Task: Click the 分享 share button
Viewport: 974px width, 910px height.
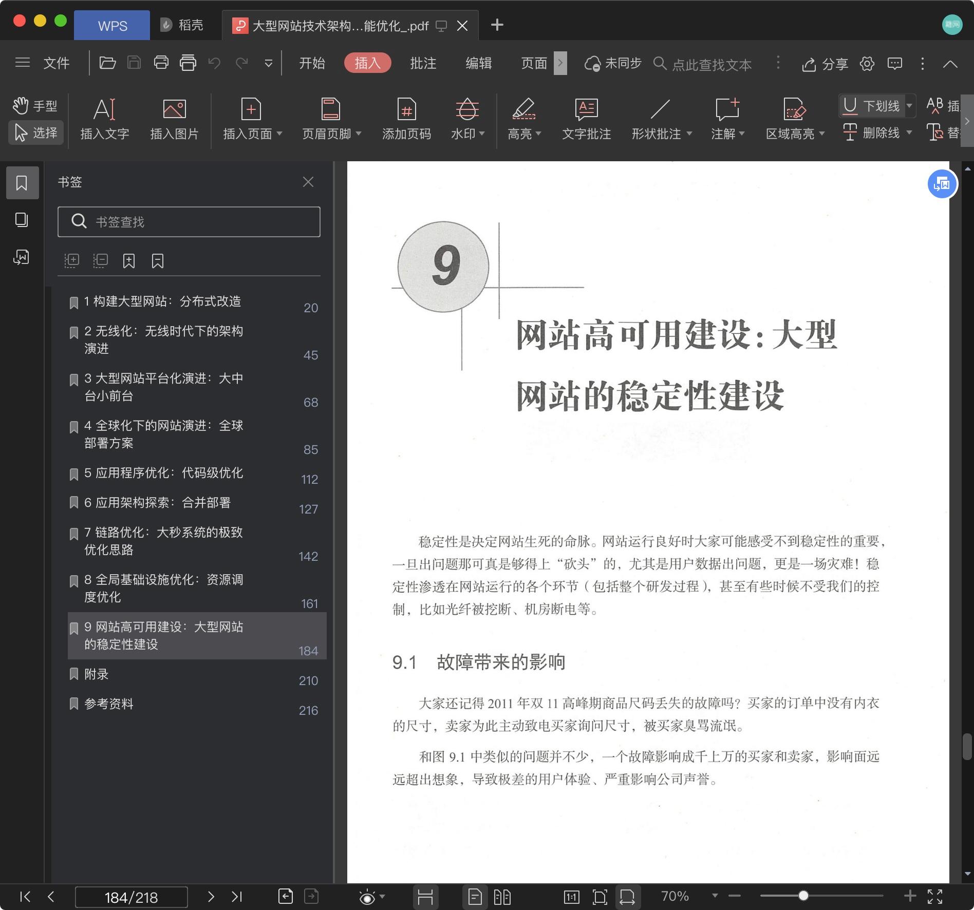Action: coord(825,64)
